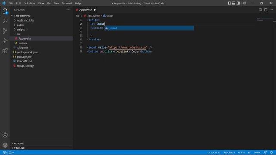Image resolution: width=276 pixels, height=155 pixels.
Task: Open the Go menu
Action: tap(49, 3)
